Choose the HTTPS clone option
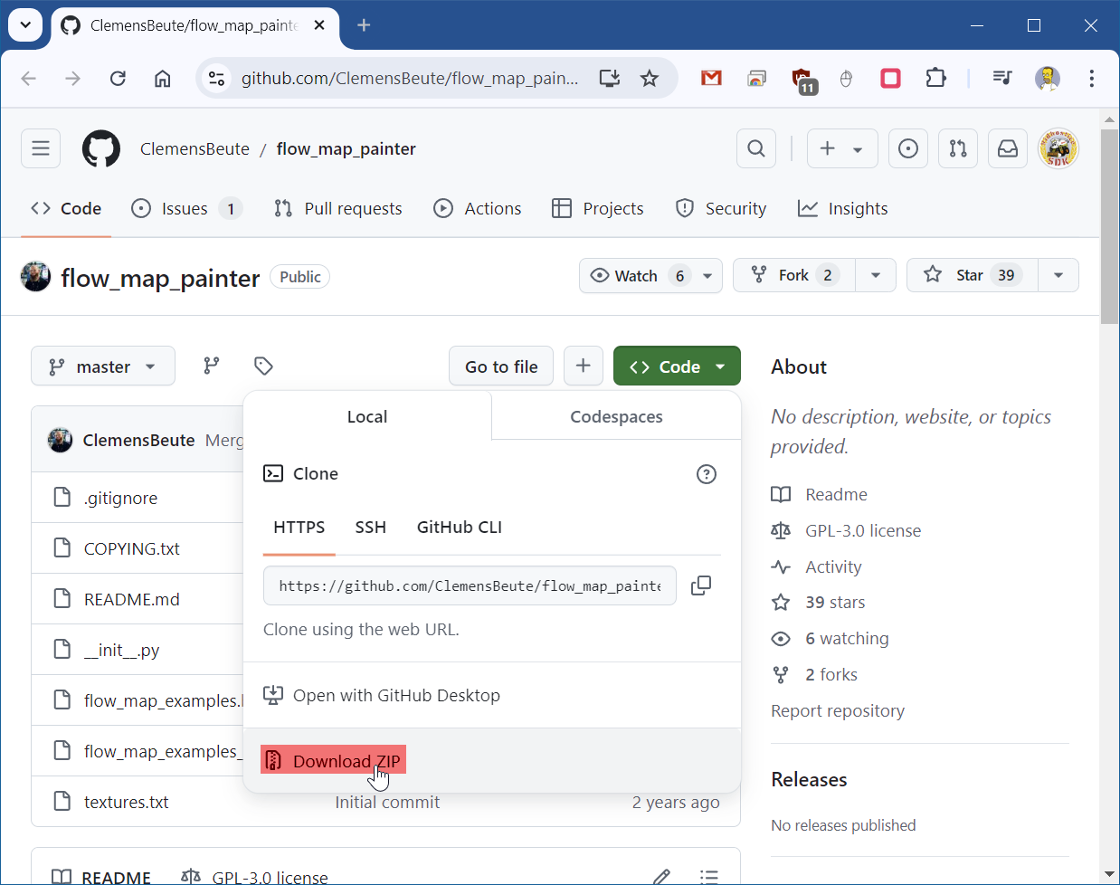1120x885 pixels. coord(299,527)
